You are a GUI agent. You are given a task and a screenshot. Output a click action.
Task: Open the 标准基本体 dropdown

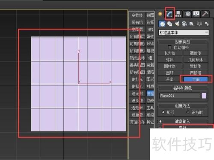184,32
